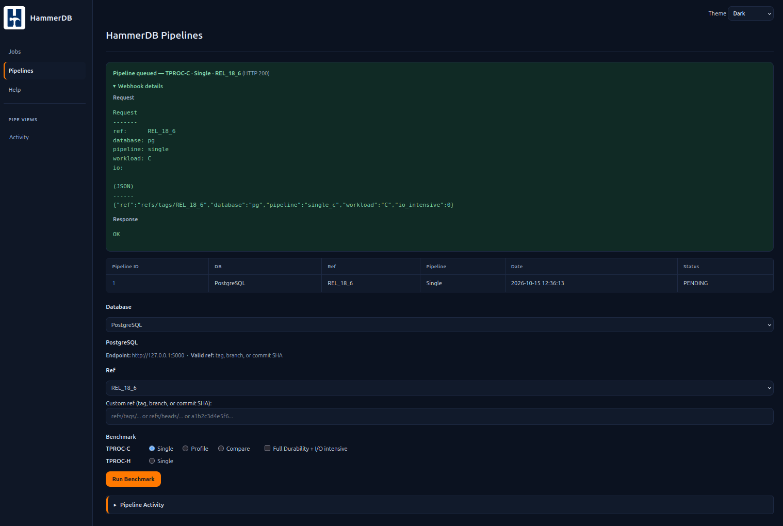Click the HammerDB Pipelines page heading

[x=154, y=35]
